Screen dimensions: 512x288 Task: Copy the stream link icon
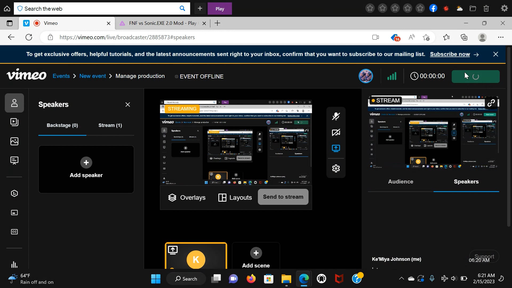[491, 103]
